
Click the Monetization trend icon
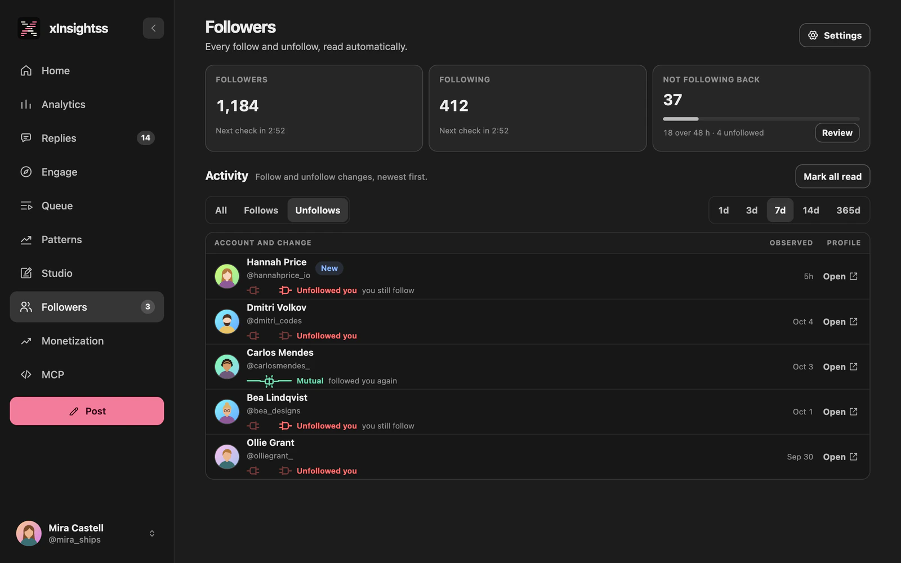[26, 341]
